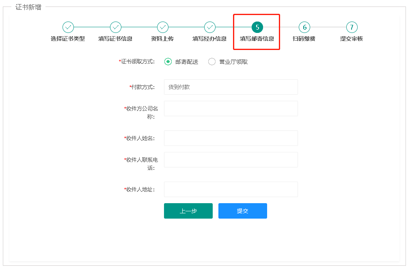Viewport: 410px width, 269px height.
Task: Click the step 7 circle icon
Action: tap(352, 27)
